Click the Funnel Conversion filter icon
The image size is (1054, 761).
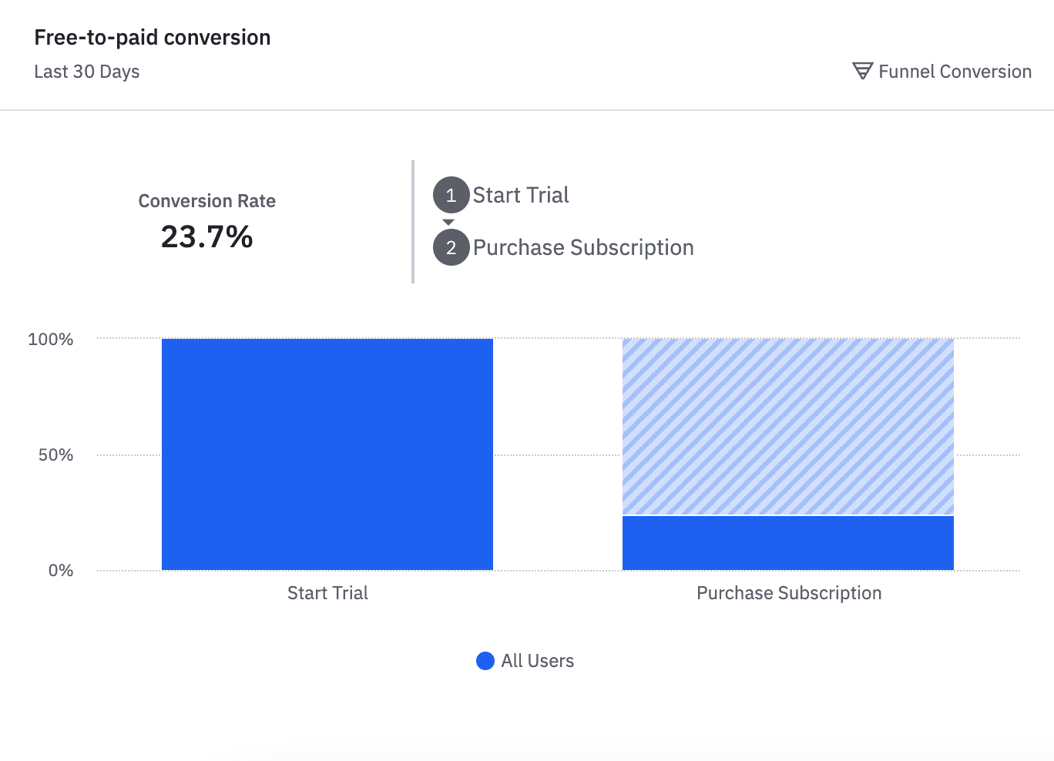click(862, 71)
